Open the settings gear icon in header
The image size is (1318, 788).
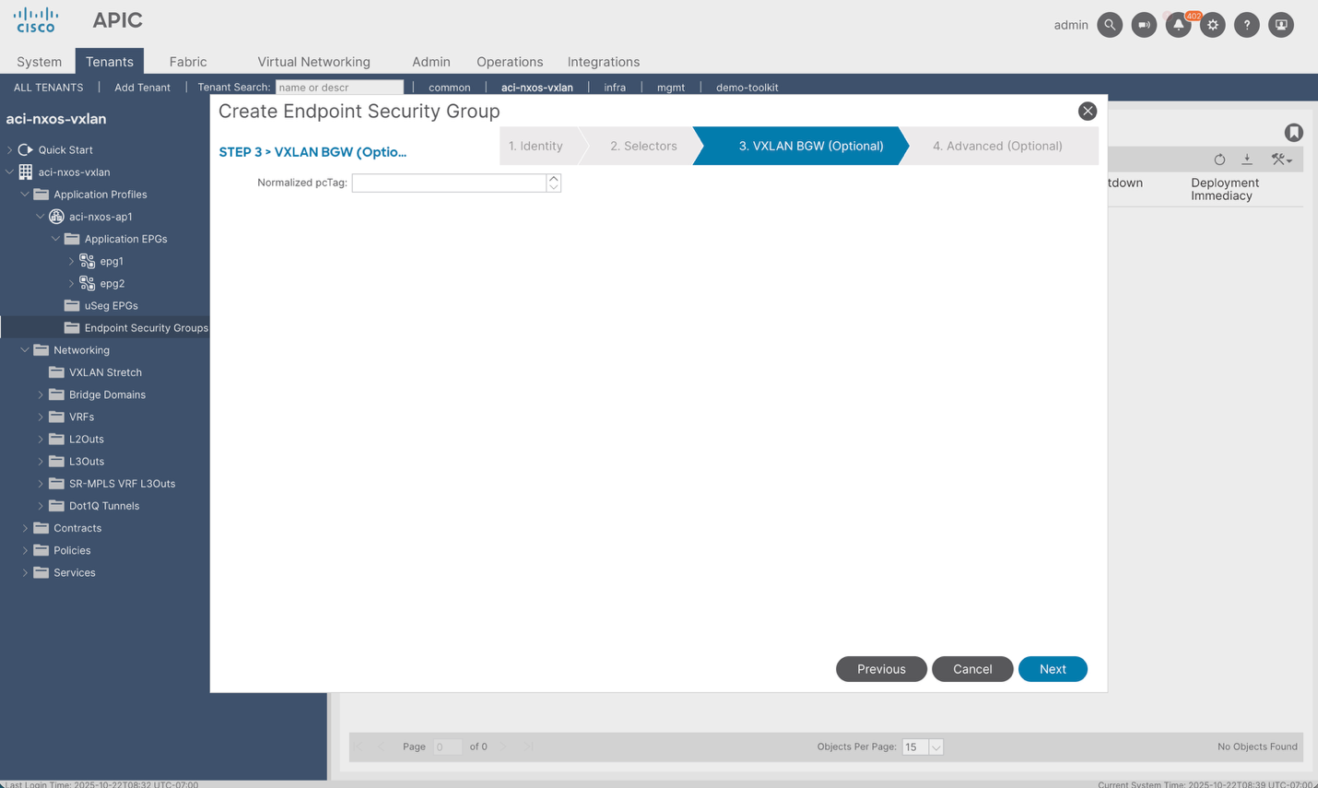pos(1213,25)
